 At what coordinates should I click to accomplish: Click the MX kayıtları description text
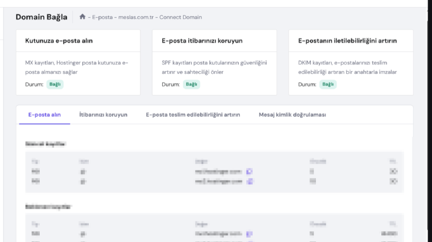(x=77, y=67)
